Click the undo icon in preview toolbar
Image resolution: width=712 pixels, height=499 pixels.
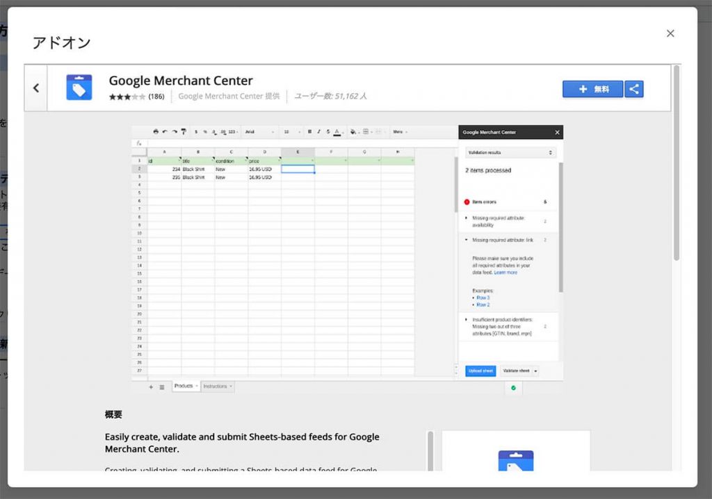click(165, 131)
